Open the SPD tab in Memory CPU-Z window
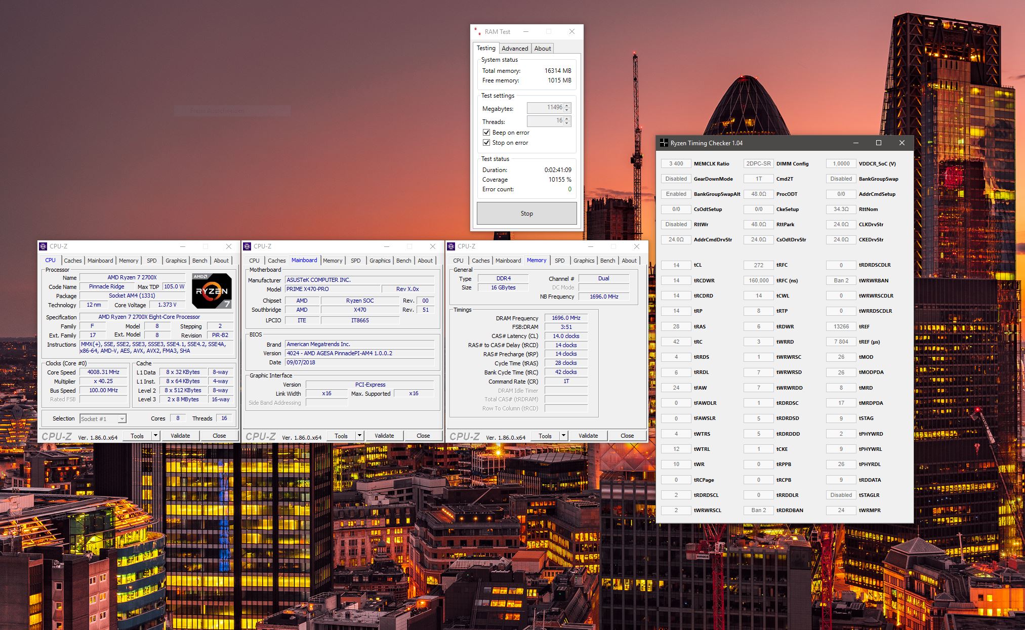 coord(559,261)
